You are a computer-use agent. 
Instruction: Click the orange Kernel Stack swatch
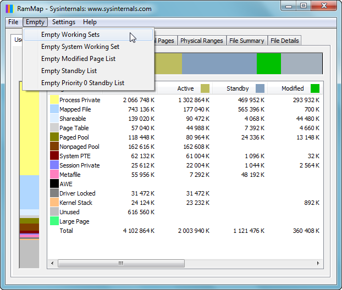pos(54,202)
